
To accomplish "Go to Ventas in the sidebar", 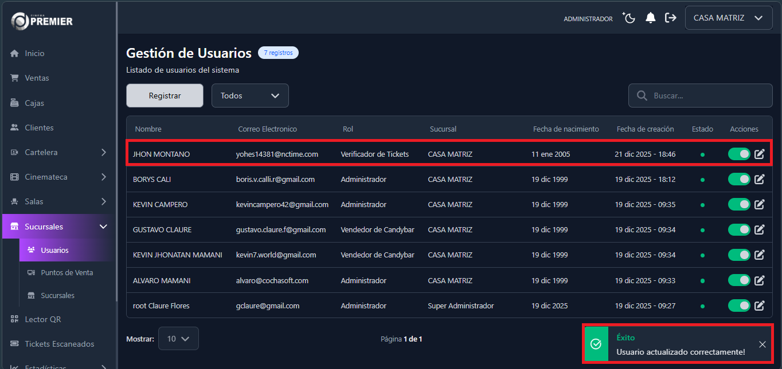I will (x=37, y=78).
